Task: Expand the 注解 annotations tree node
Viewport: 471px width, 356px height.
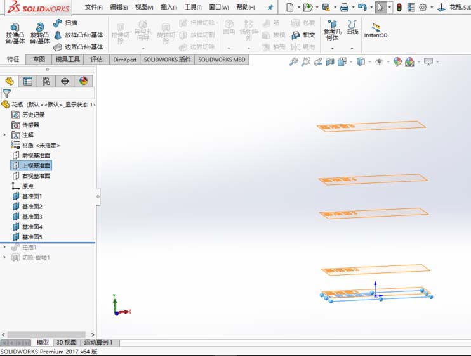Action: click(4, 135)
